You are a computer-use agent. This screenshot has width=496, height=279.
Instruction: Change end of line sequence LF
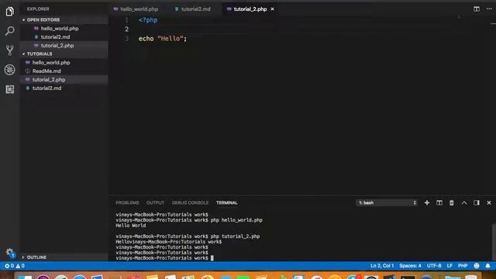tap(449, 266)
